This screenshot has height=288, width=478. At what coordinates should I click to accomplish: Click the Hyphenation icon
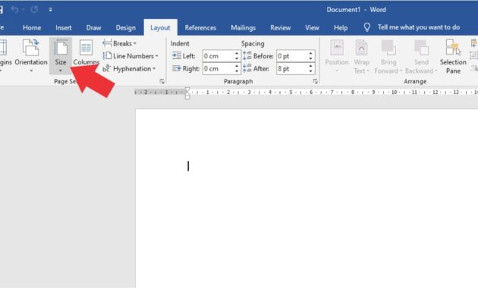click(107, 68)
